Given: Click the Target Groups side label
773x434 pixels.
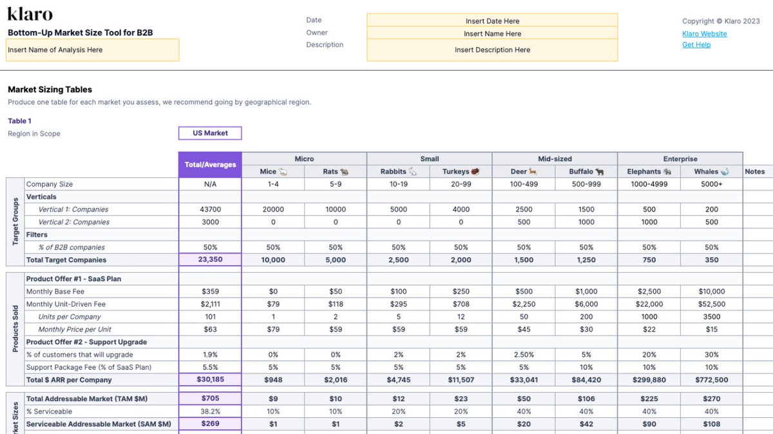Looking at the screenshot, I should pyautogui.click(x=15, y=222).
